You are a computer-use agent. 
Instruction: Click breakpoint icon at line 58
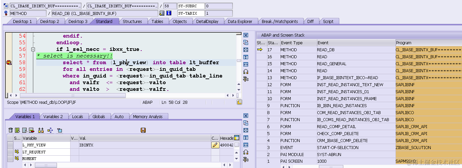pos(9,63)
